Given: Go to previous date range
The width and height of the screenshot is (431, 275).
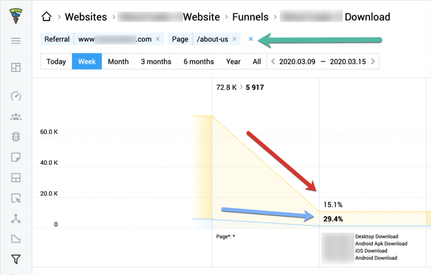Looking at the screenshot, I should click(x=273, y=61).
